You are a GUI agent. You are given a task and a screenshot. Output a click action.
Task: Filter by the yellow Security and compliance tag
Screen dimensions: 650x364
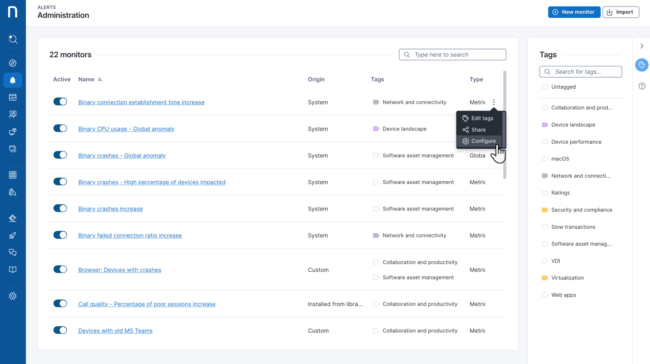581,210
